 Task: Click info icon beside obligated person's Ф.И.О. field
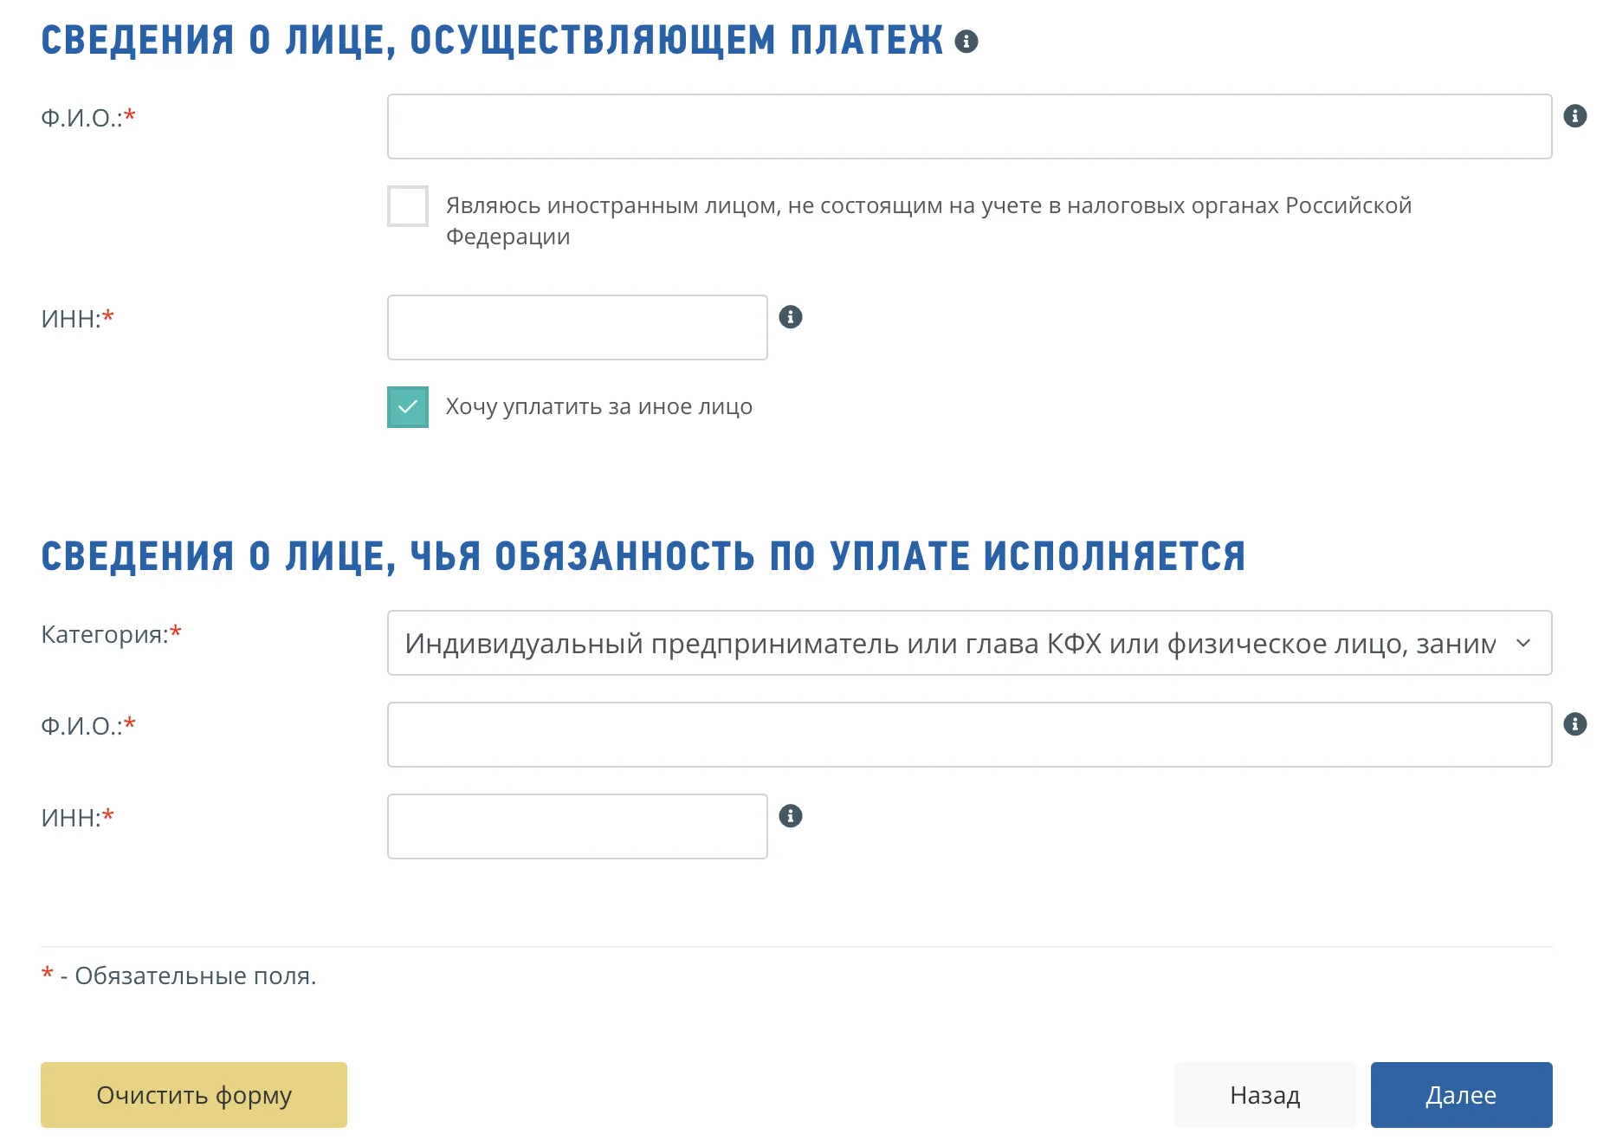1575,724
